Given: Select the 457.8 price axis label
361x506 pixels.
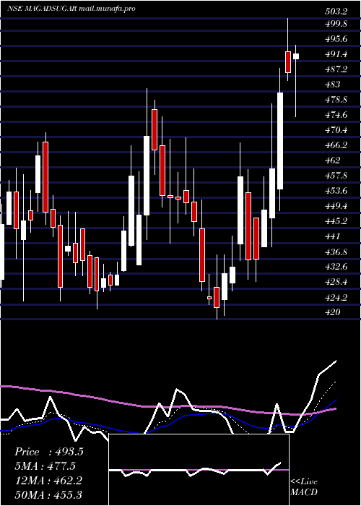Looking at the screenshot, I should coord(336,176).
